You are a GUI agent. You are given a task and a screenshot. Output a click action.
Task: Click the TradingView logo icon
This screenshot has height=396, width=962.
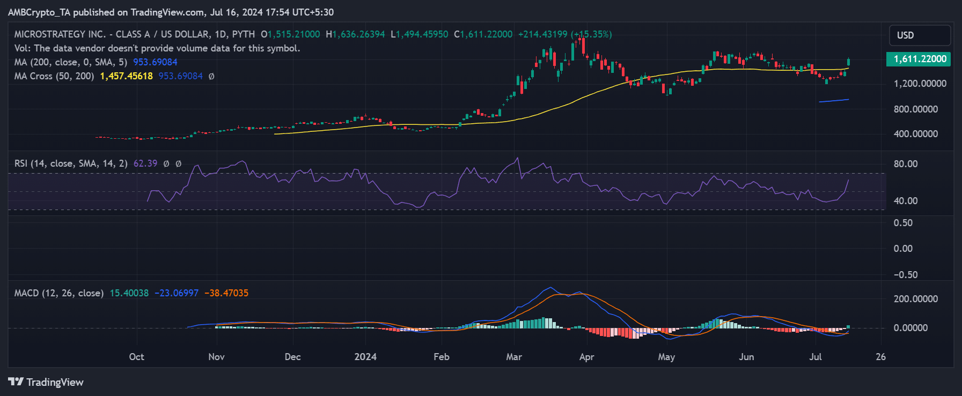point(16,382)
